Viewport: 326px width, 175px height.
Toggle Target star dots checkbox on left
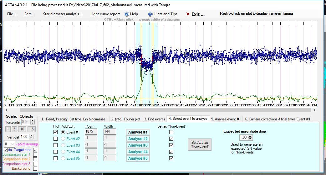(6, 150)
